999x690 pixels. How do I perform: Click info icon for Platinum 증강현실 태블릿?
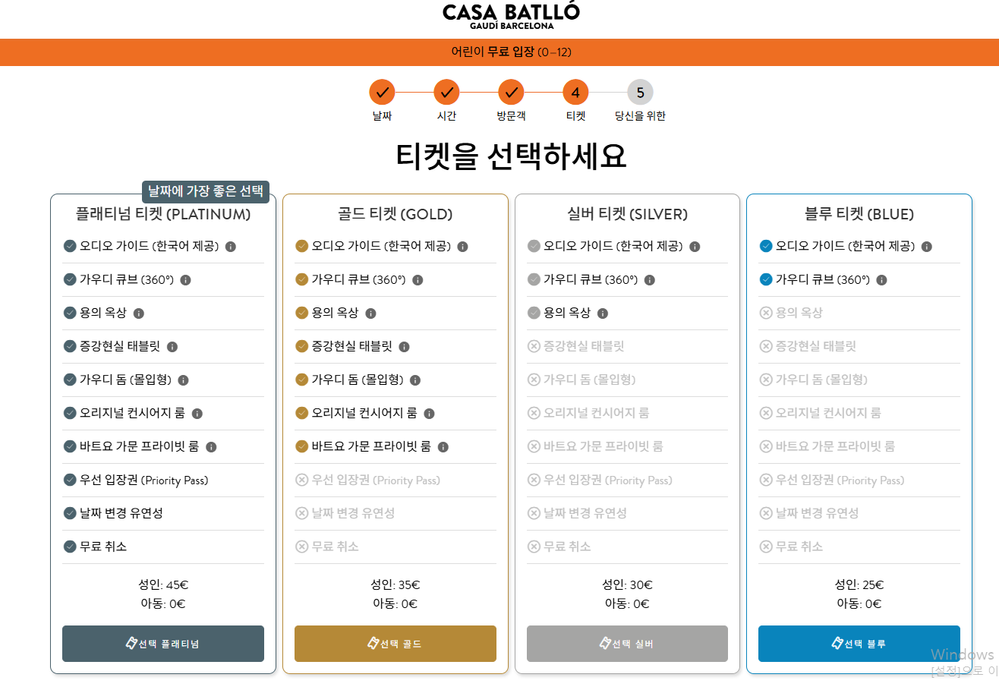[x=172, y=347]
